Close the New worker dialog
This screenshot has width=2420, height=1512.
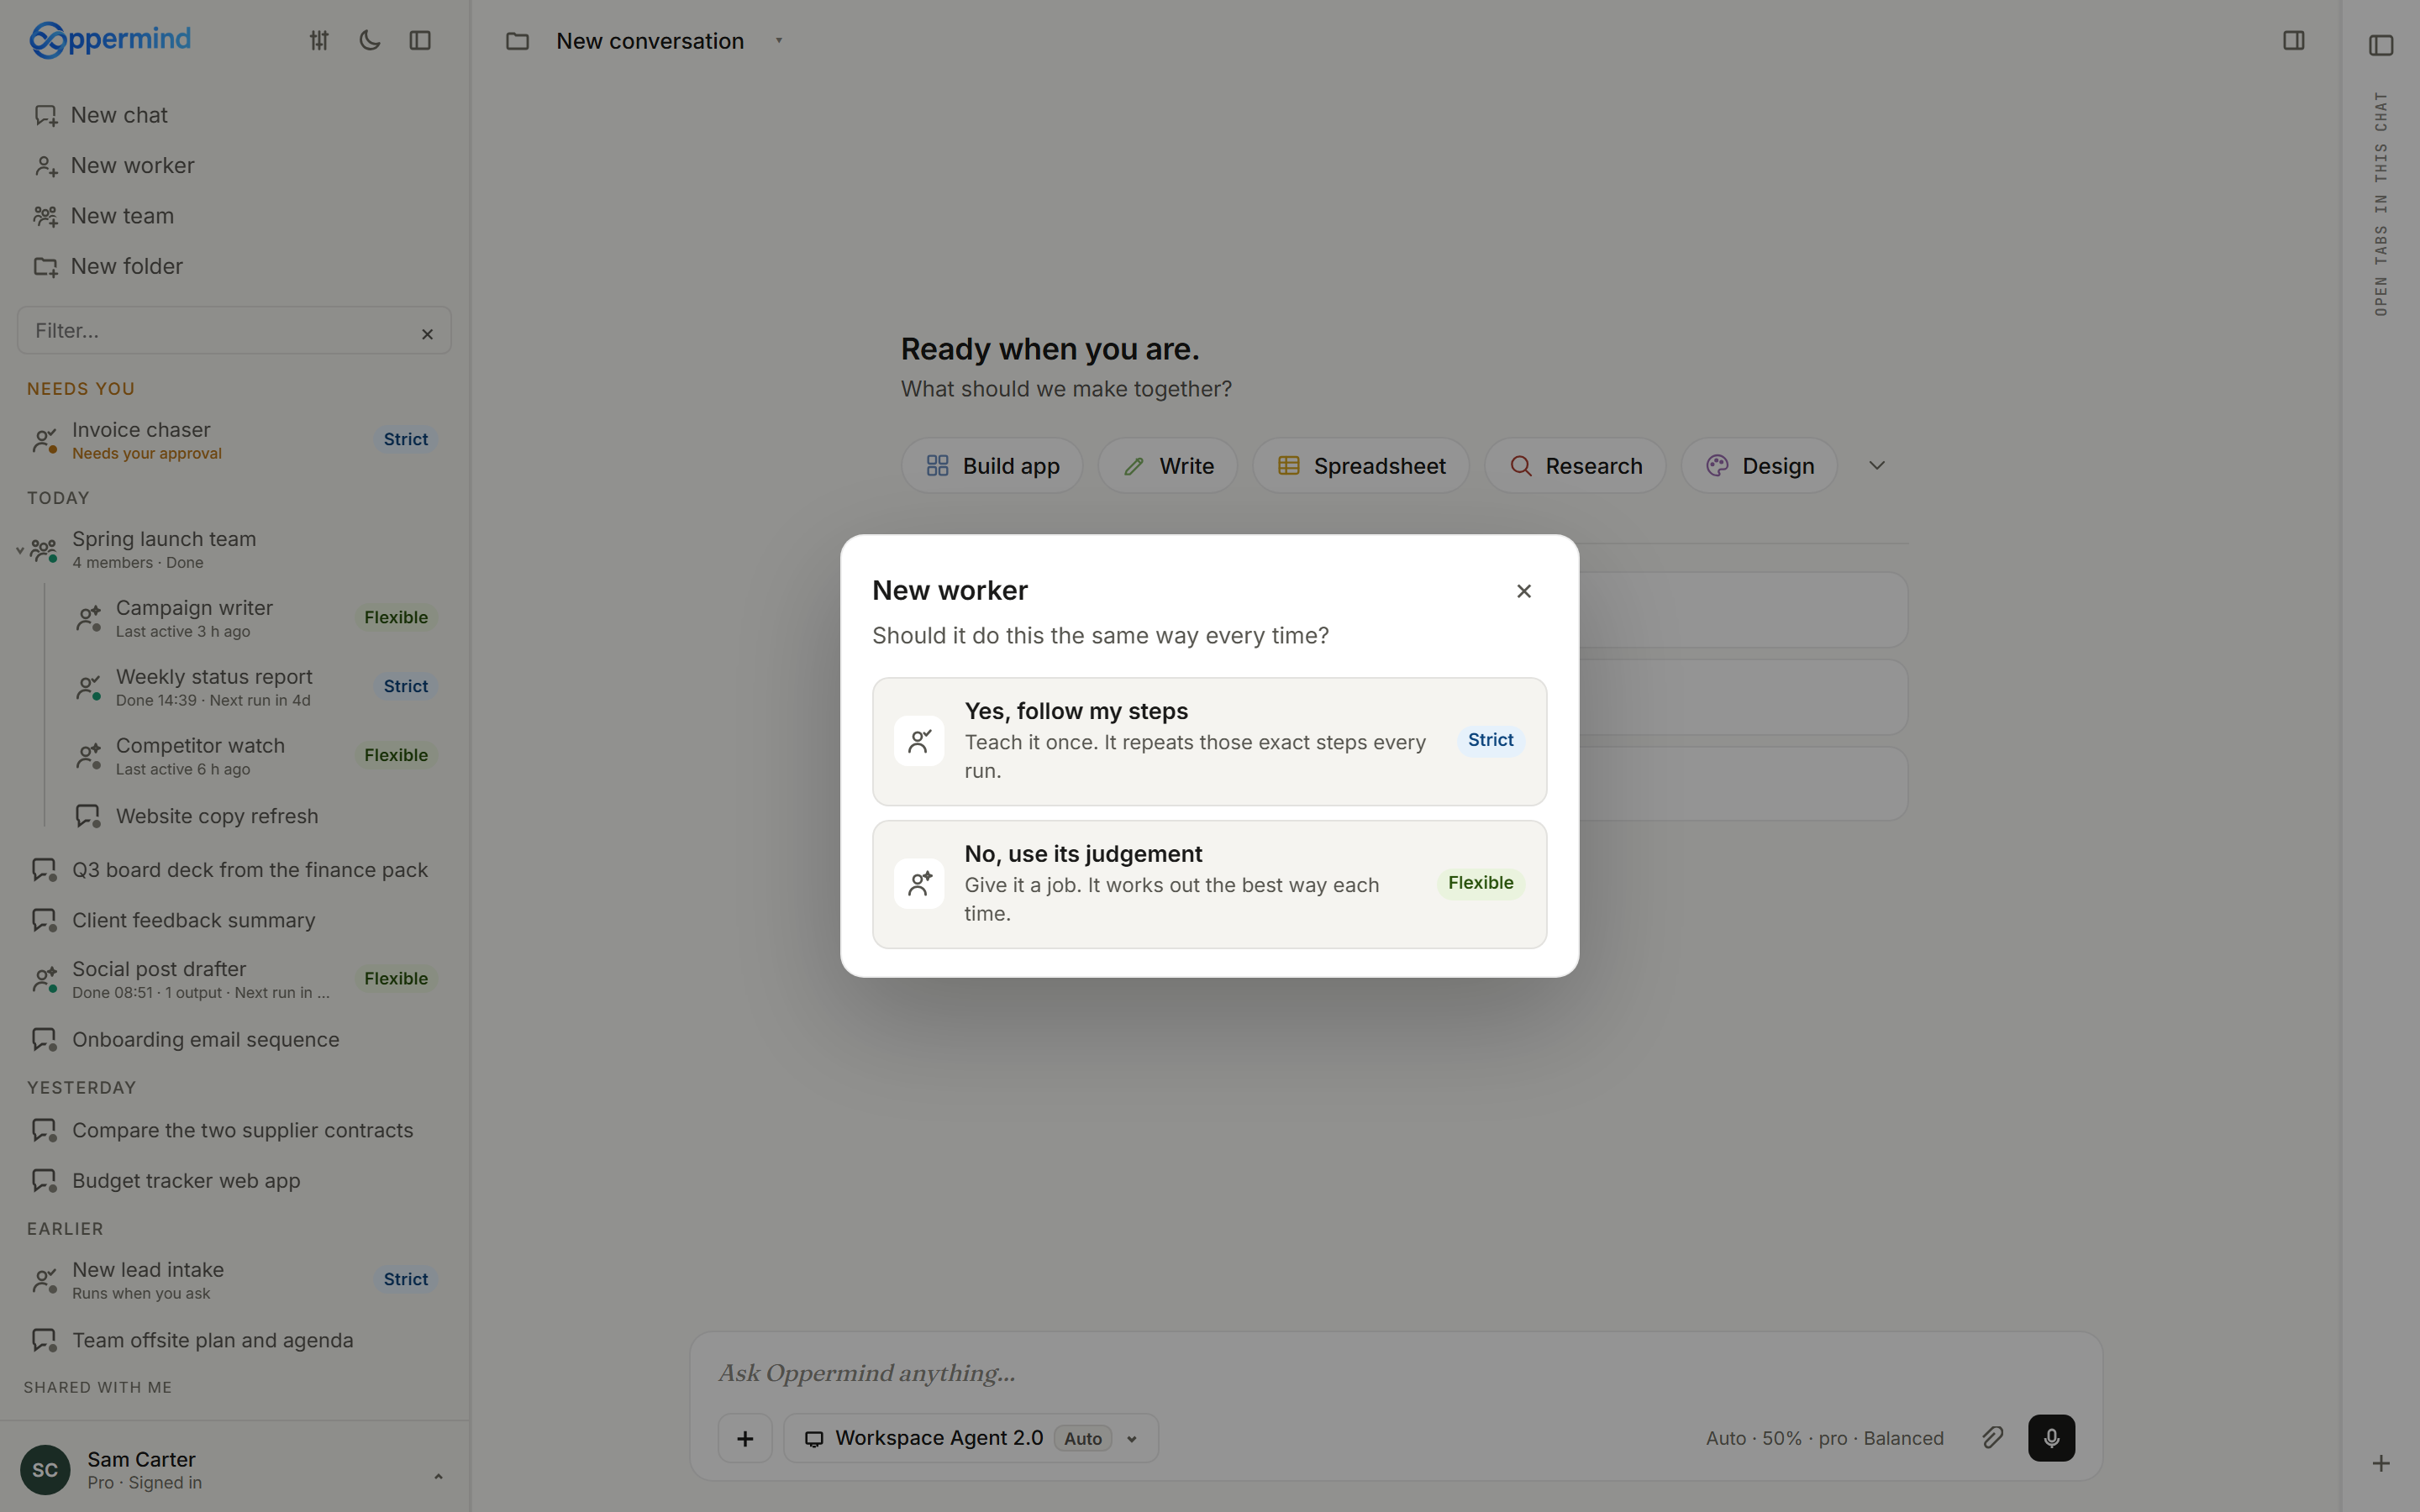click(x=1524, y=592)
